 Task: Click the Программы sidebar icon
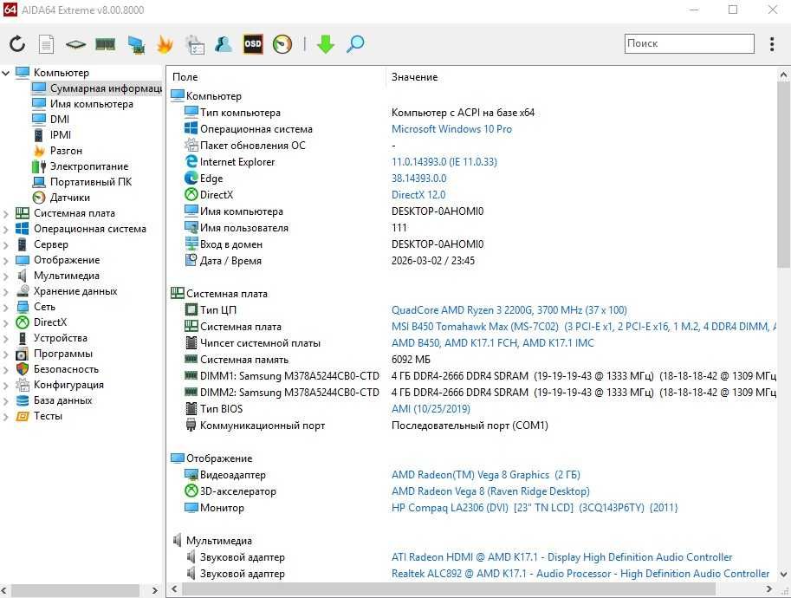[23, 354]
